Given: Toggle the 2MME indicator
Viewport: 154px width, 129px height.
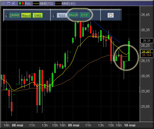Looking at the screenshot, I should [15, 15].
